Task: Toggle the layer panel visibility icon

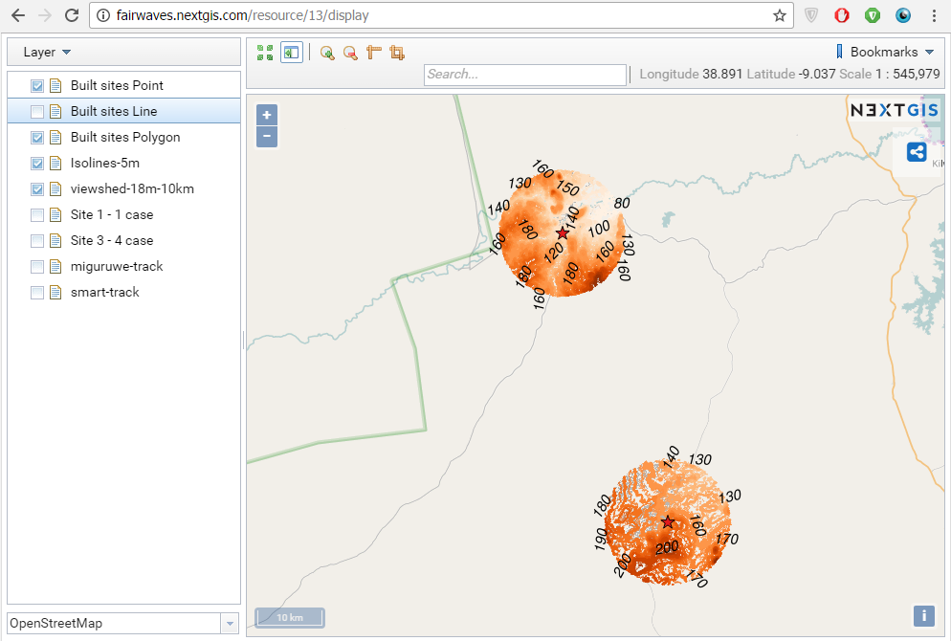Action: 292,54
